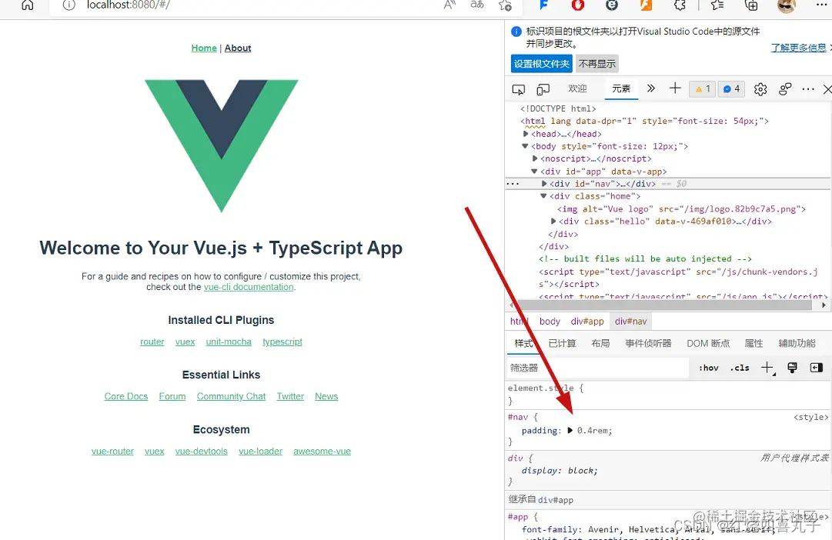This screenshot has height=540, width=832.
Task: Select body in the breadcrumb trail
Action: (x=550, y=322)
